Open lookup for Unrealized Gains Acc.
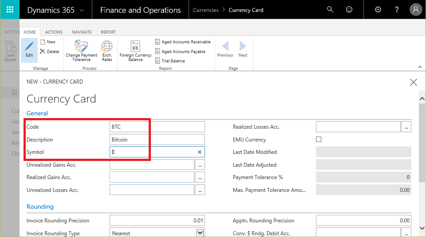 200,164
